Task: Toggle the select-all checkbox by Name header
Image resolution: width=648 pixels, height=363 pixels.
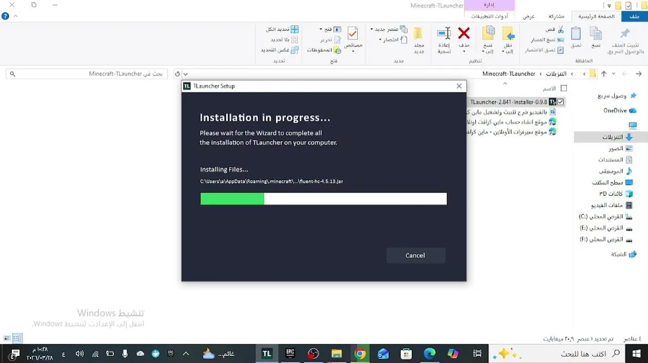Action: coord(564,88)
